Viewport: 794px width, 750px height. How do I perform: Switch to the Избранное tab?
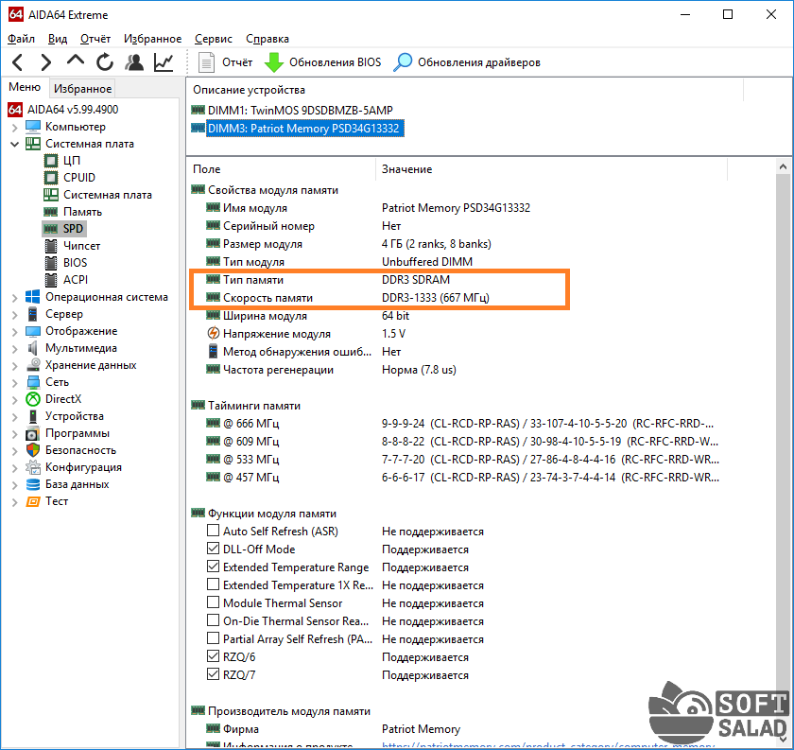coord(83,89)
